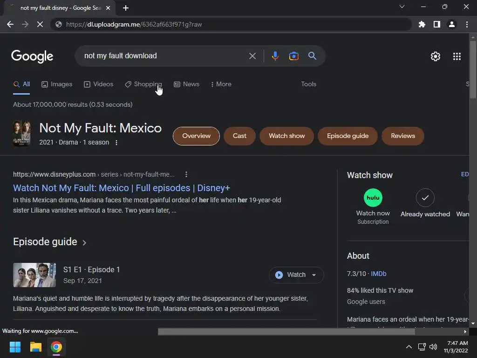Viewport: 477px width, 358px height.
Task: Open the network status tray icon
Action: (x=422, y=347)
